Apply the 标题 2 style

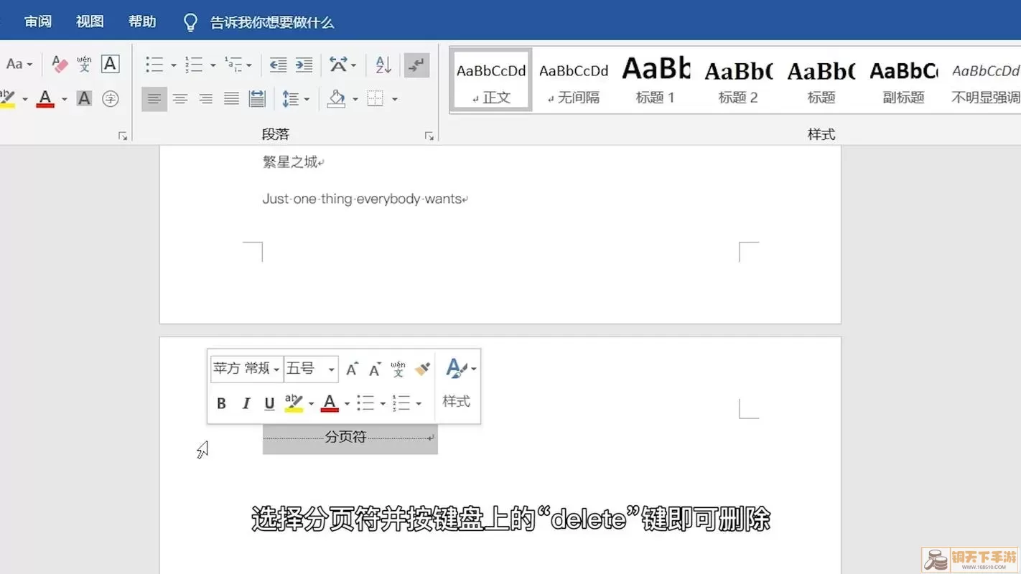(x=738, y=80)
